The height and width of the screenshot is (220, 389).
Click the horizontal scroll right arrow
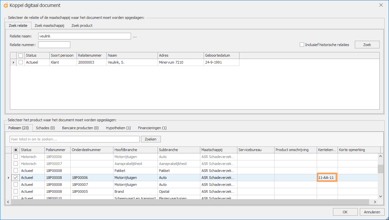coord(375,202)
